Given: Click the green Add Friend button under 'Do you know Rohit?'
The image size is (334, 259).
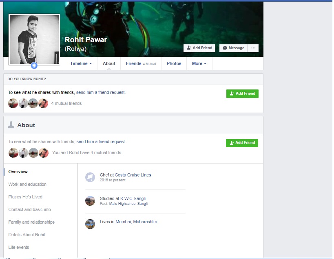Looking at the screenshot, I should pyautogui.click(x=242, y=94).
